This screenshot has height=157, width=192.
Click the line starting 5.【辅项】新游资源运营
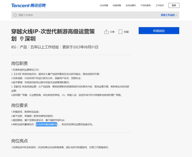click(70, 89)
